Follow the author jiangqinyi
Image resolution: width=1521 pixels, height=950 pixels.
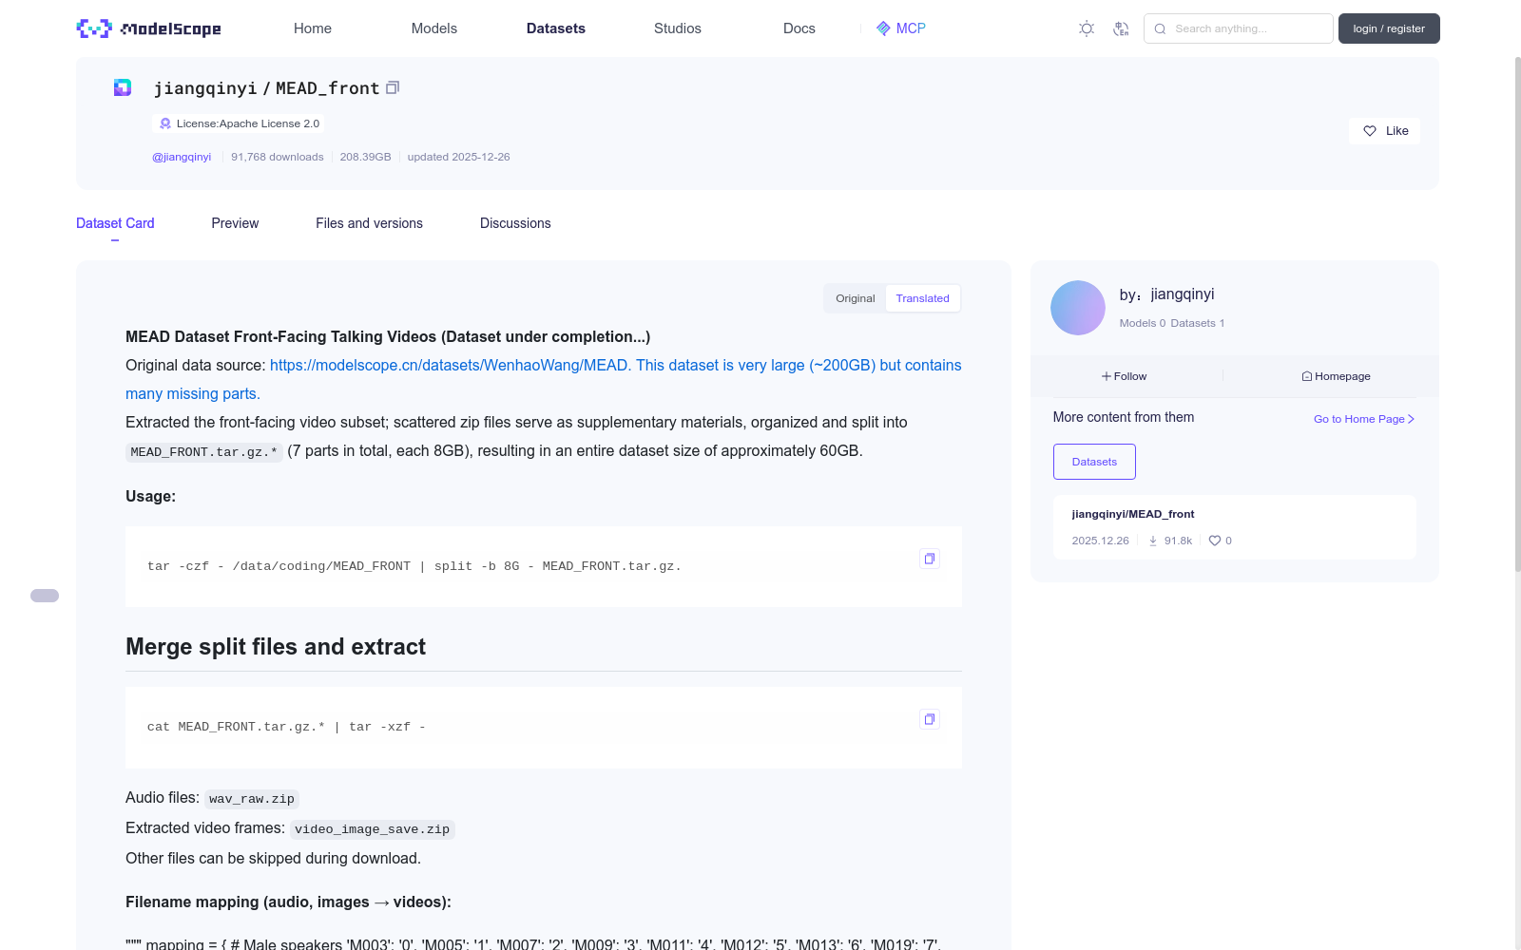1125,376
